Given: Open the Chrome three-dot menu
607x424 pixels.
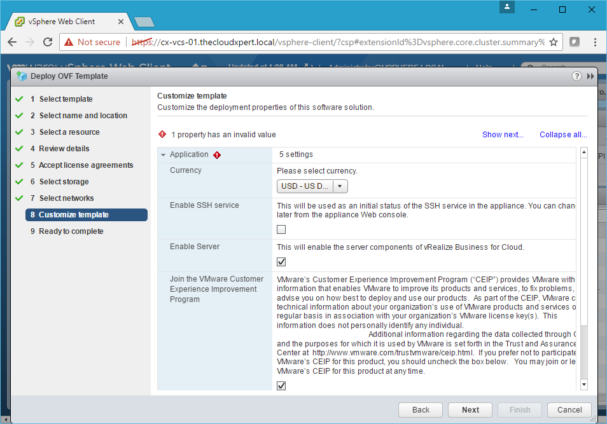Looking at the screenshot, I should pos(594,42).
